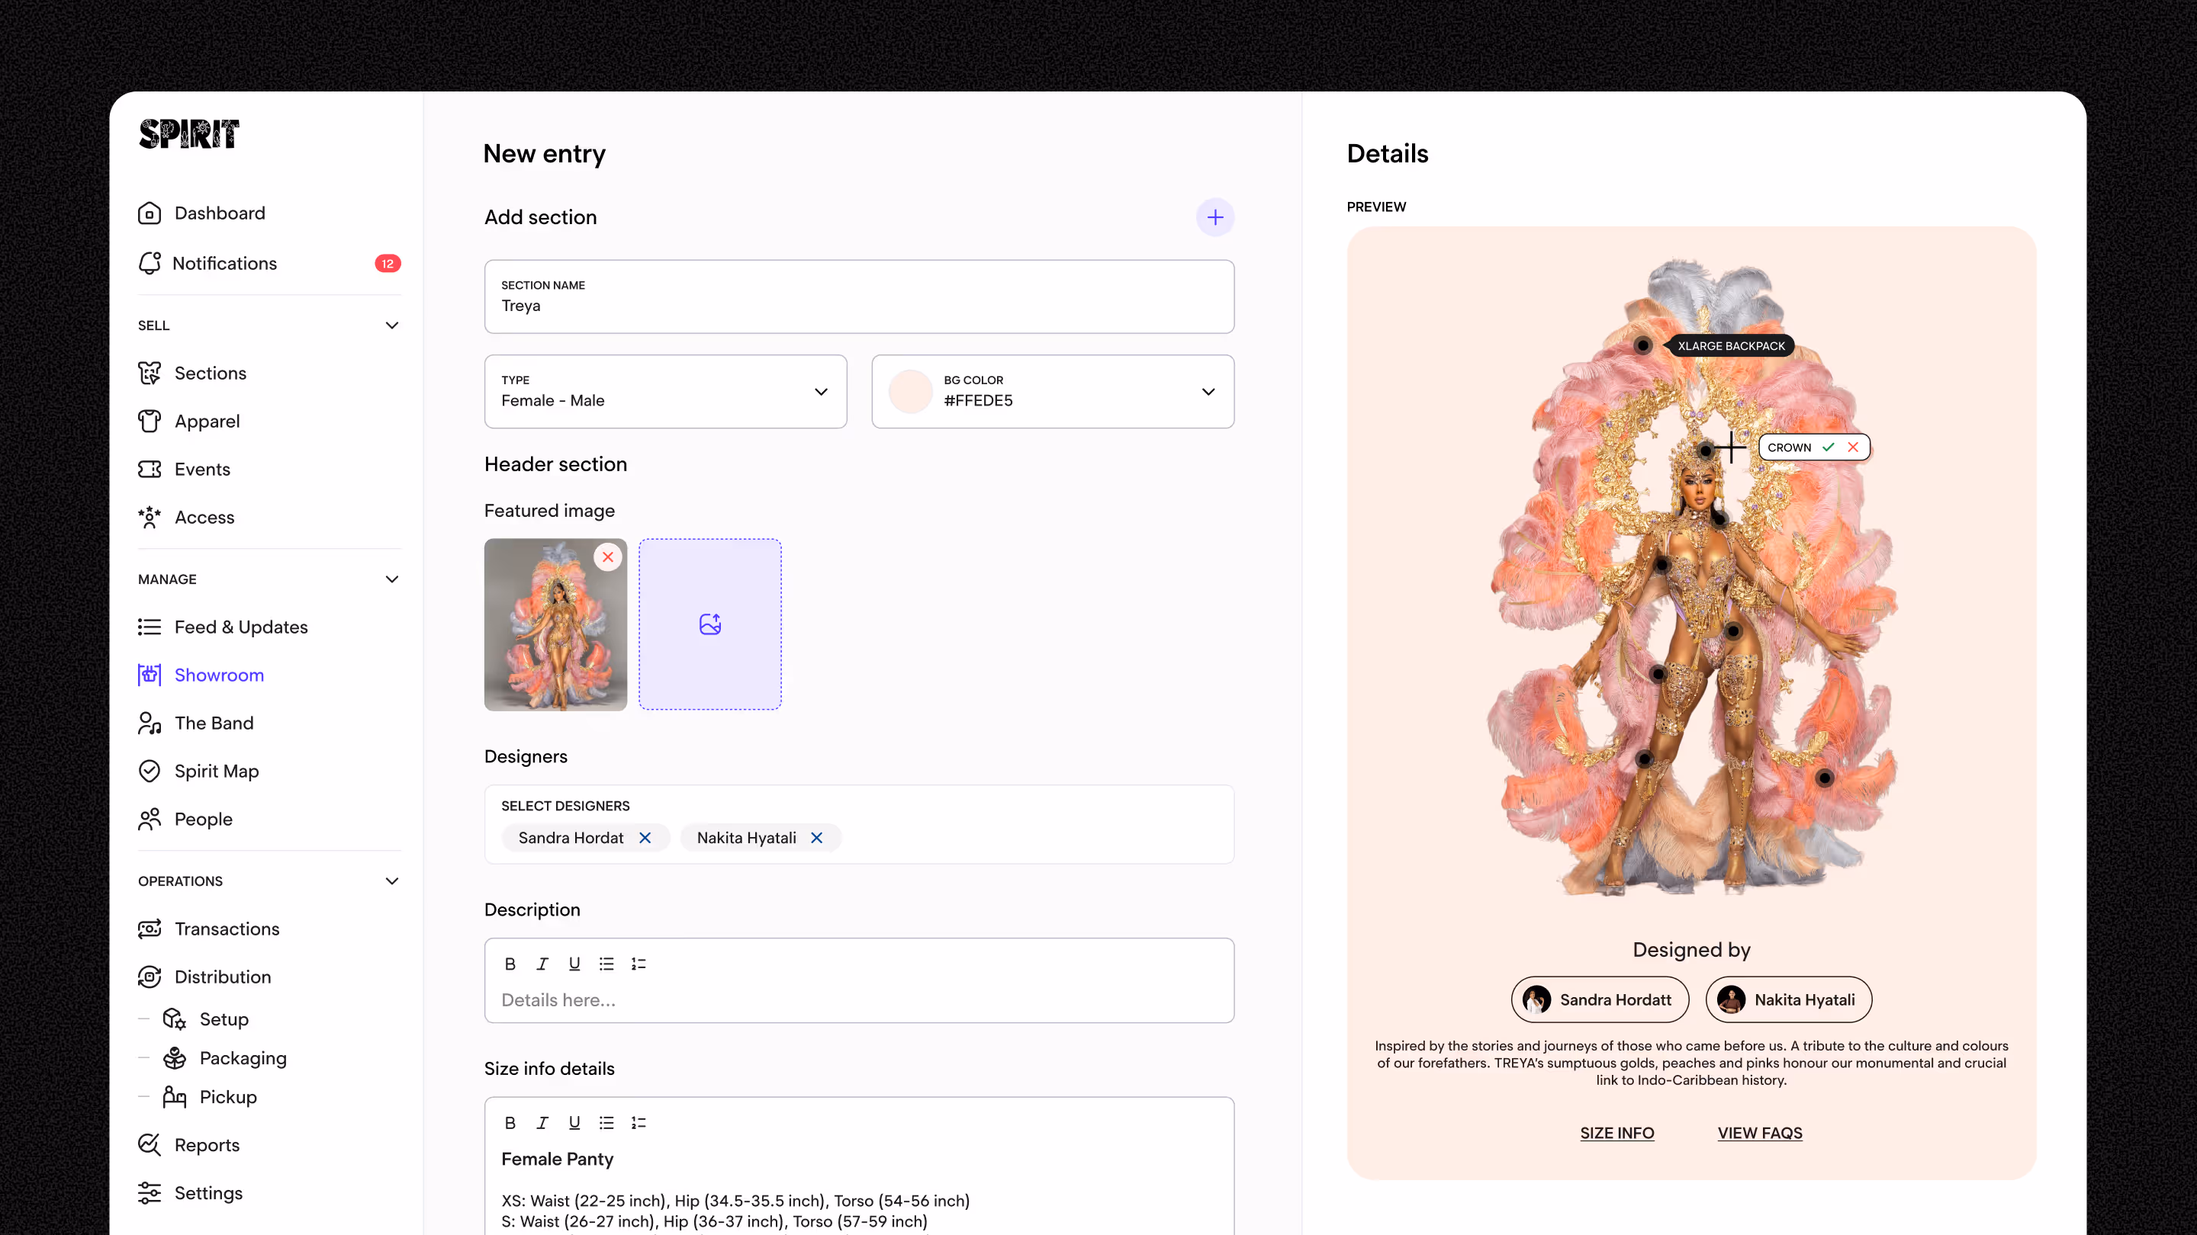Open the BG Color dropdown
Viewport: 2197px width, 1235px height.
1208,391
